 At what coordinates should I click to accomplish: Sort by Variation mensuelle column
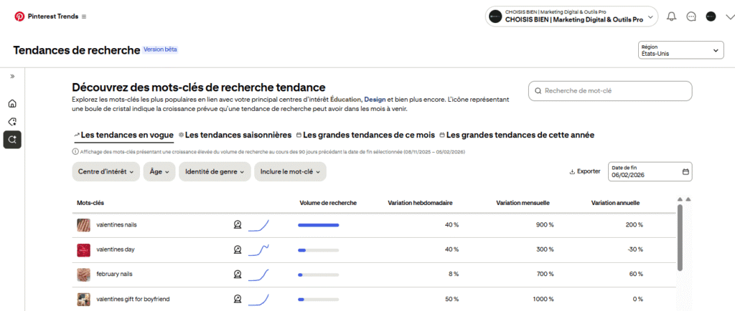pos(523,203)
